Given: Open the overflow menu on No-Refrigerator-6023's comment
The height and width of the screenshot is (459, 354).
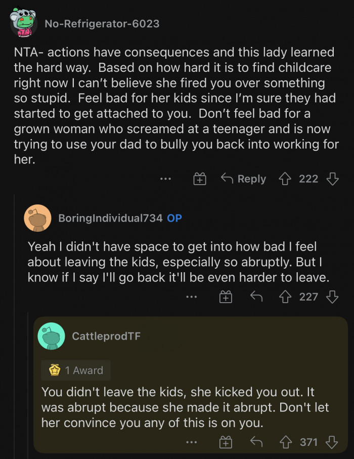Looking at the screenshot, I should [165, 179].
